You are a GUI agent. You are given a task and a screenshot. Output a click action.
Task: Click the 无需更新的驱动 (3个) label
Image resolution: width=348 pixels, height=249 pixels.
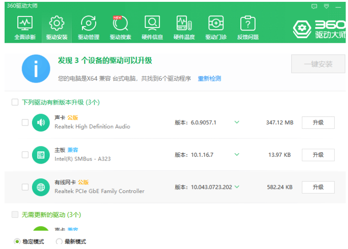pyautogui.click(x=51, y=215)
